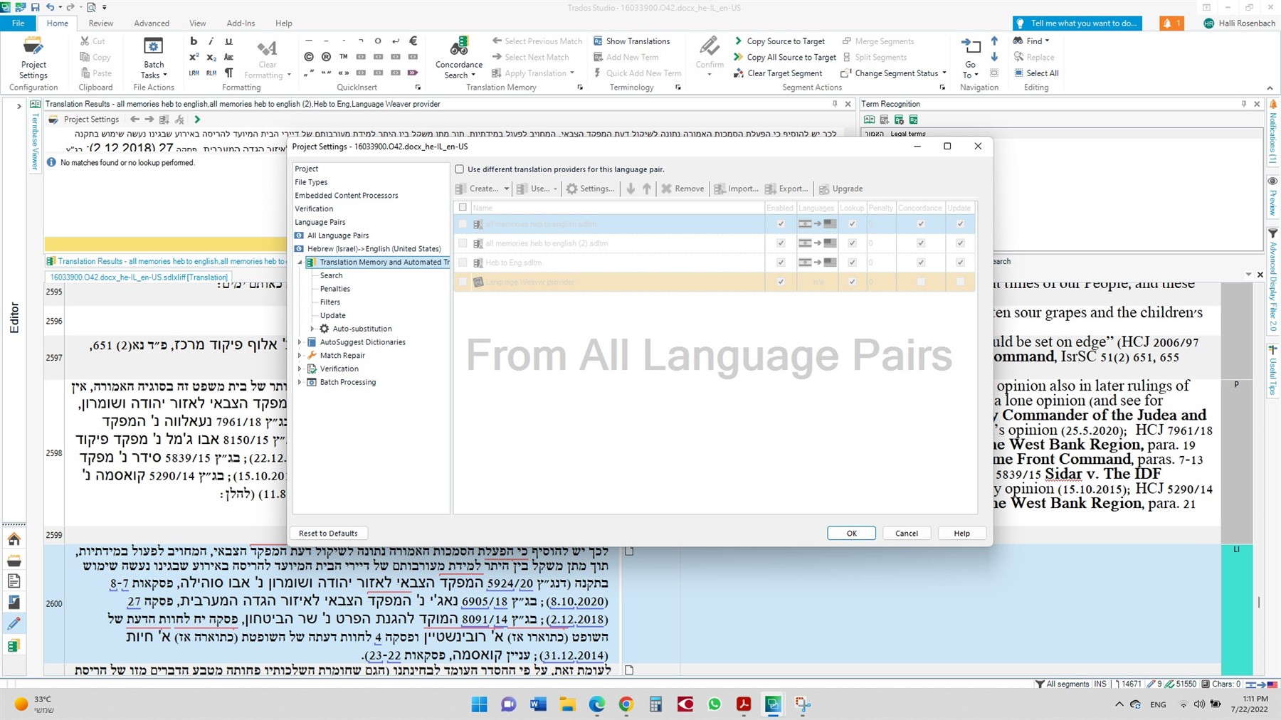
Task: Click OK in Project Settings dialog
Action: point(851,534)
